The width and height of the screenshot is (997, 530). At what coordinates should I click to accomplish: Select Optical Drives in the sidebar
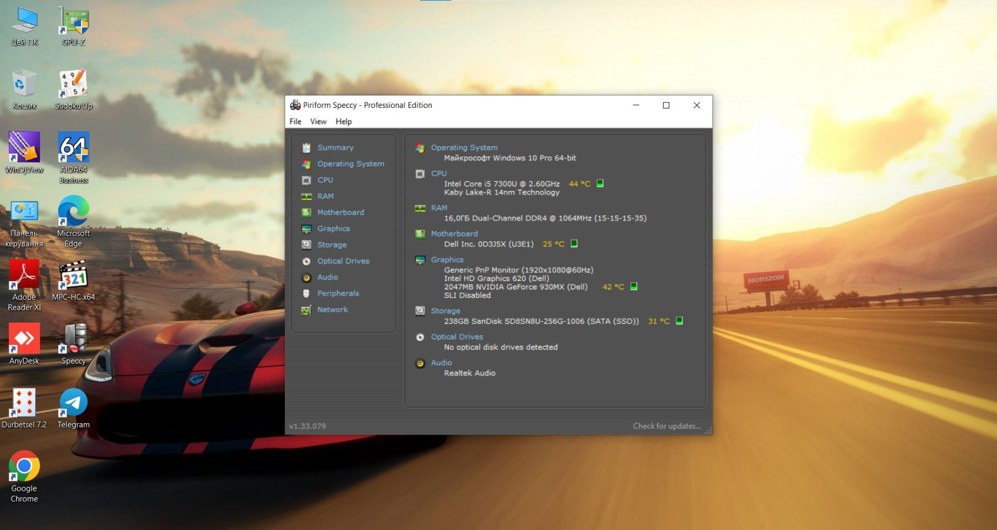point(343,261)
